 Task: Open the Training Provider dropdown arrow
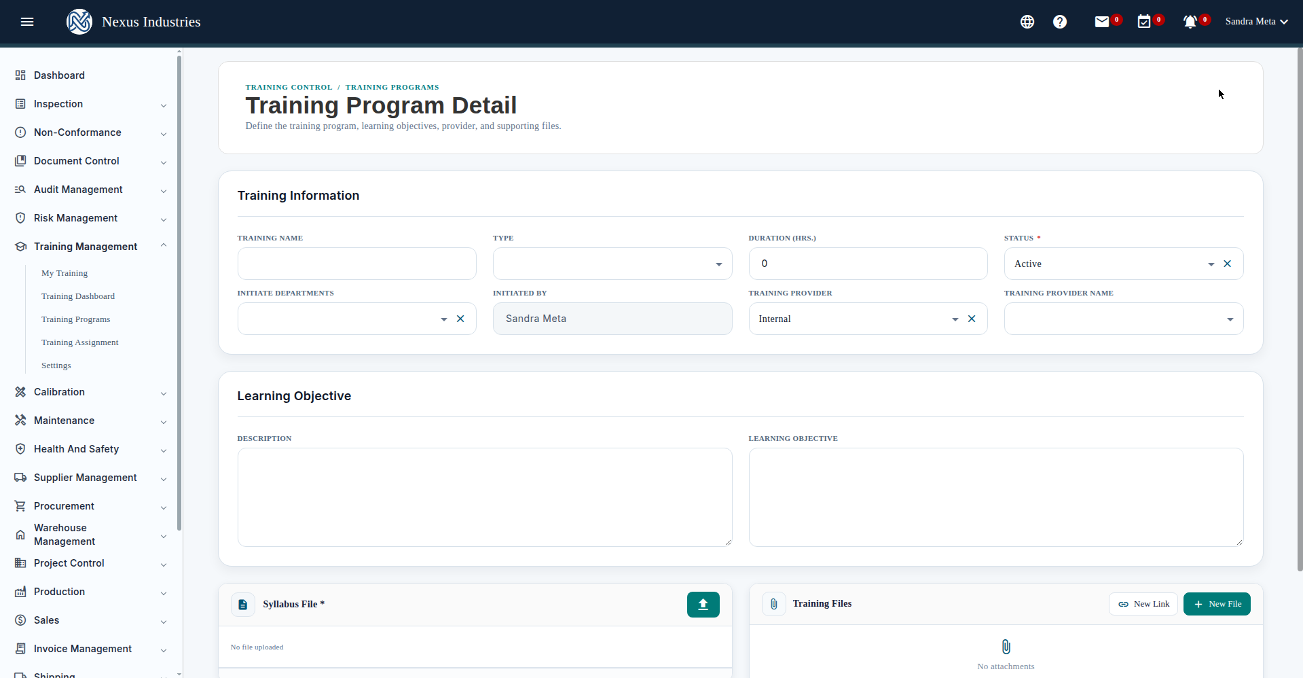[x=955, y=319]
